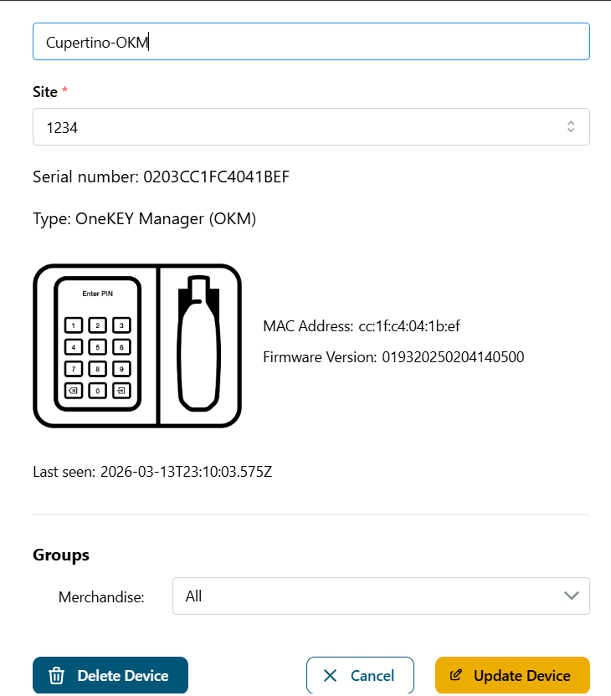The height and width of the screenshot is (696, 611).
Task: Click the trash can icon on Delete Device
Action: tap(56, 676)
